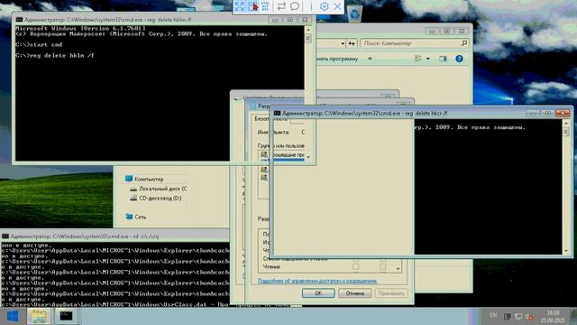Click "Отмена" in the permissions dialog
Viewport: 577px width, 325px height.
354,293
